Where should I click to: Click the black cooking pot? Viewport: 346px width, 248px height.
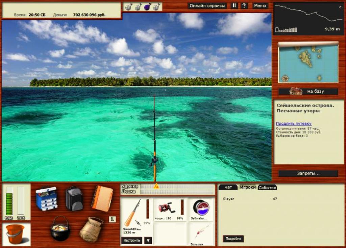pyautogui.click(x=60, y=228)
